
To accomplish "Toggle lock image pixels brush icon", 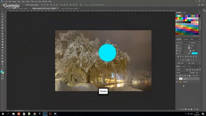I will 183,76.
